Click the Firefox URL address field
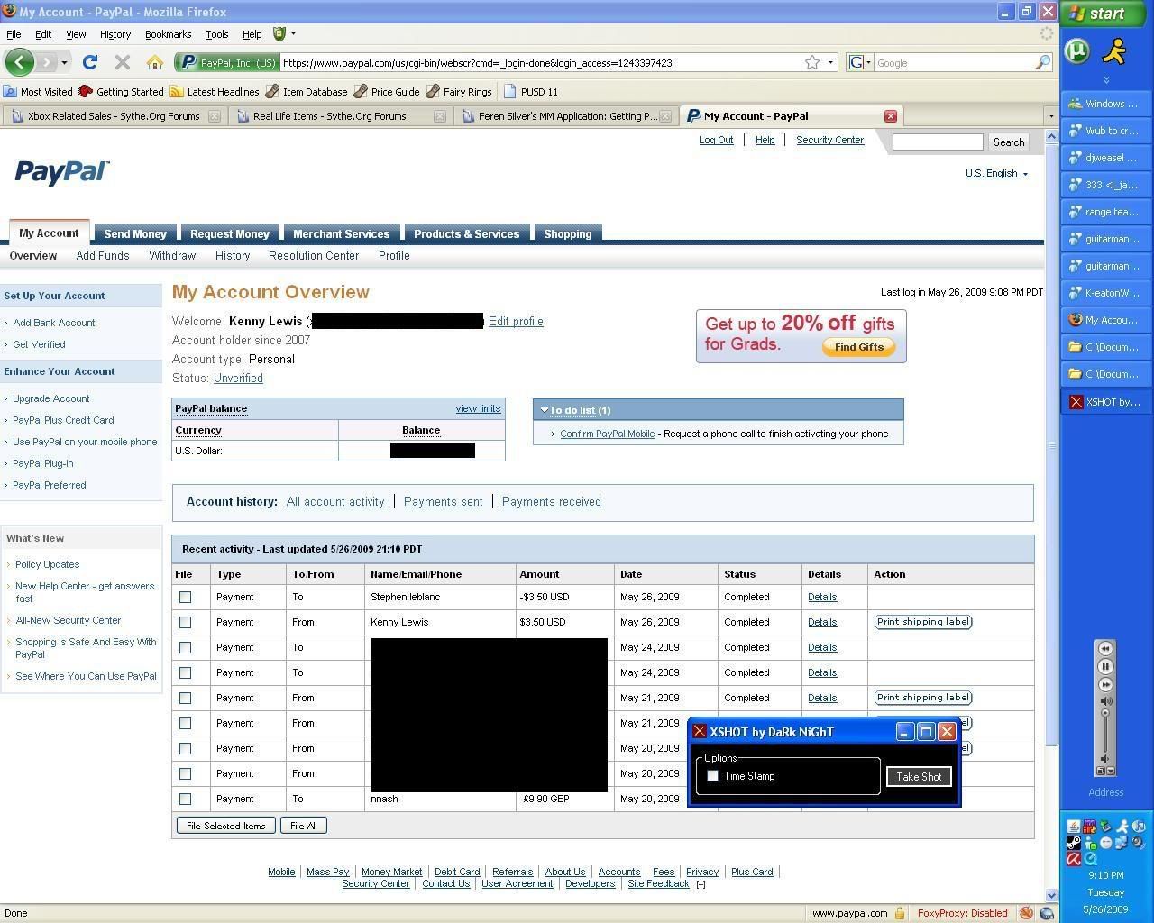The image size is (1154, 923). click(541, 62)
